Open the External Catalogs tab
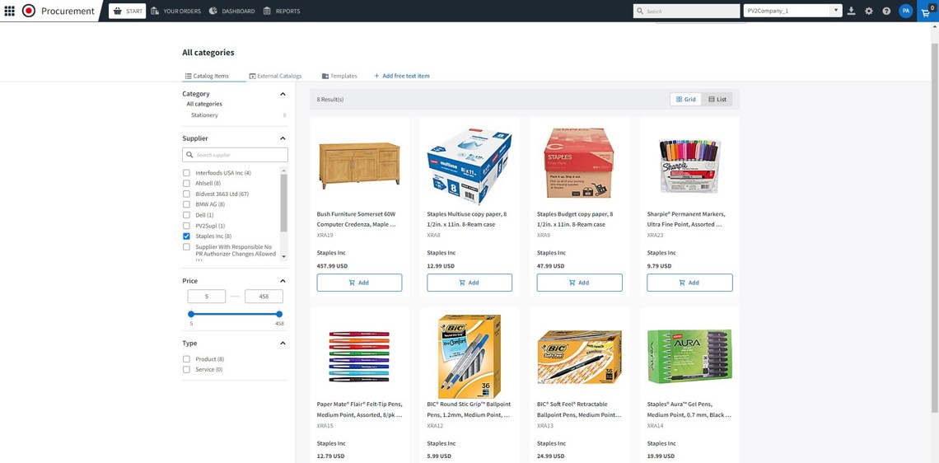Image resolution: width=939 pixels, height=463 pixels. 275,76
